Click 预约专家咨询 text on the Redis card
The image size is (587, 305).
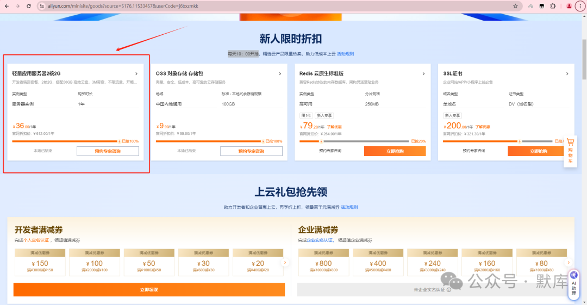[x=330, y=151]
